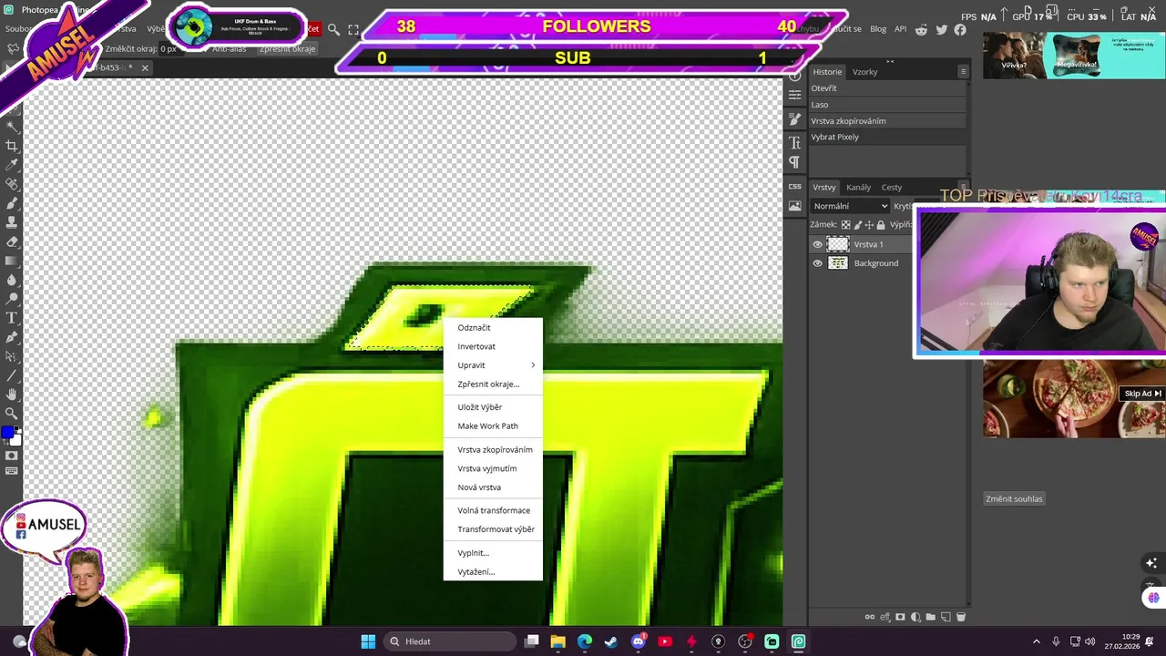Select Otevřít history state
The image size is (1166, 656).
coord(888,88)
